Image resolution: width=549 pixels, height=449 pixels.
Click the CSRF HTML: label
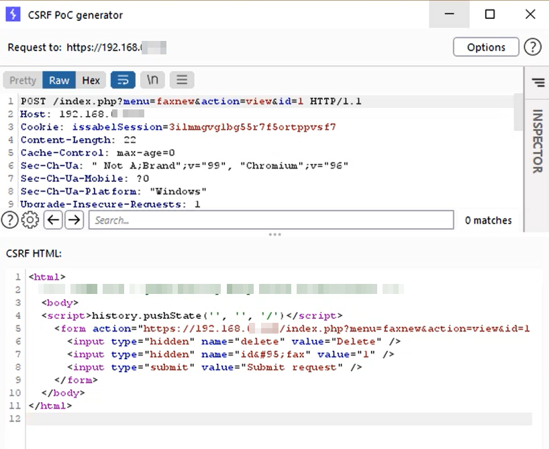34,253
